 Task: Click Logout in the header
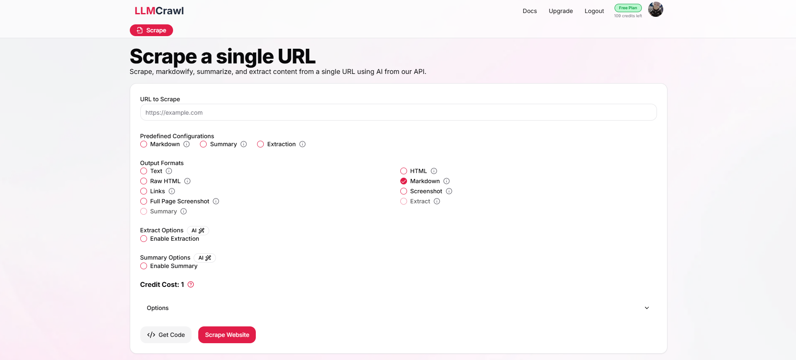click(594, 11)
